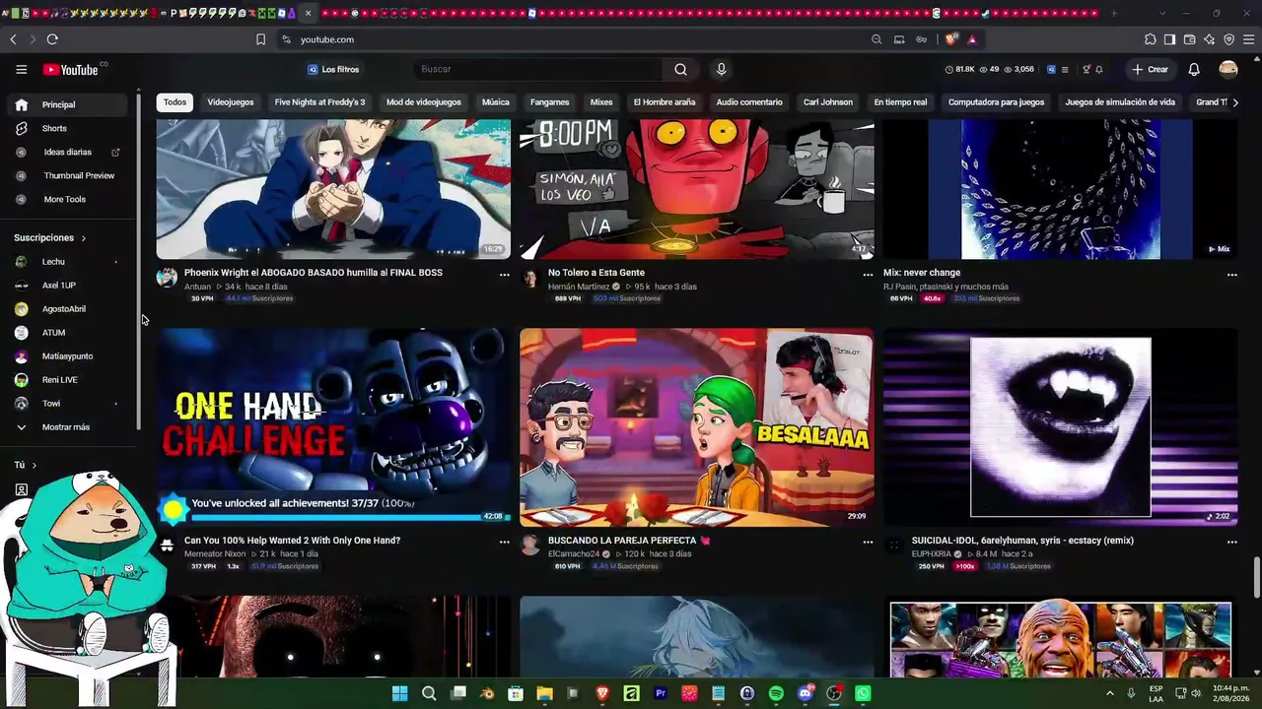
Task: Open Premiere Pro from the taskbar
Action: click(x=661, y=694)
